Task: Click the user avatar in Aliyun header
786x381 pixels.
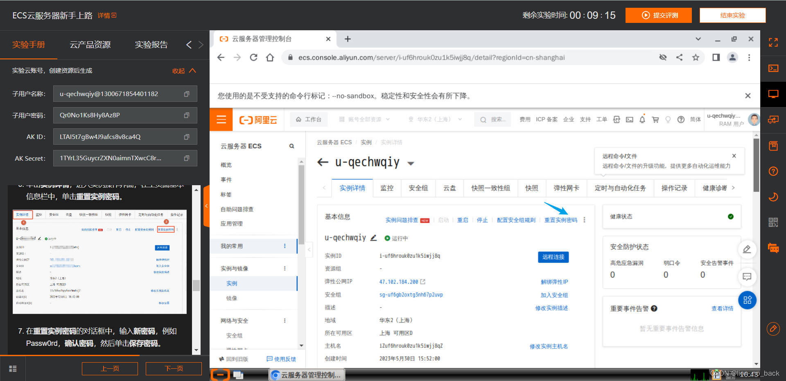Action: point(753,119)
